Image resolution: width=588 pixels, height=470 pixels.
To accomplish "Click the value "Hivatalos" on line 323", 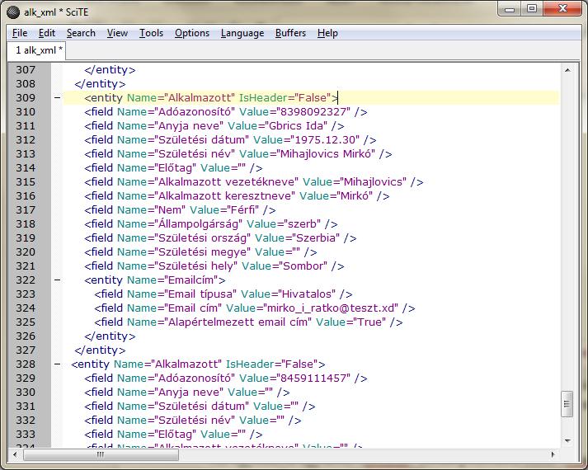I will click(307, 294).
